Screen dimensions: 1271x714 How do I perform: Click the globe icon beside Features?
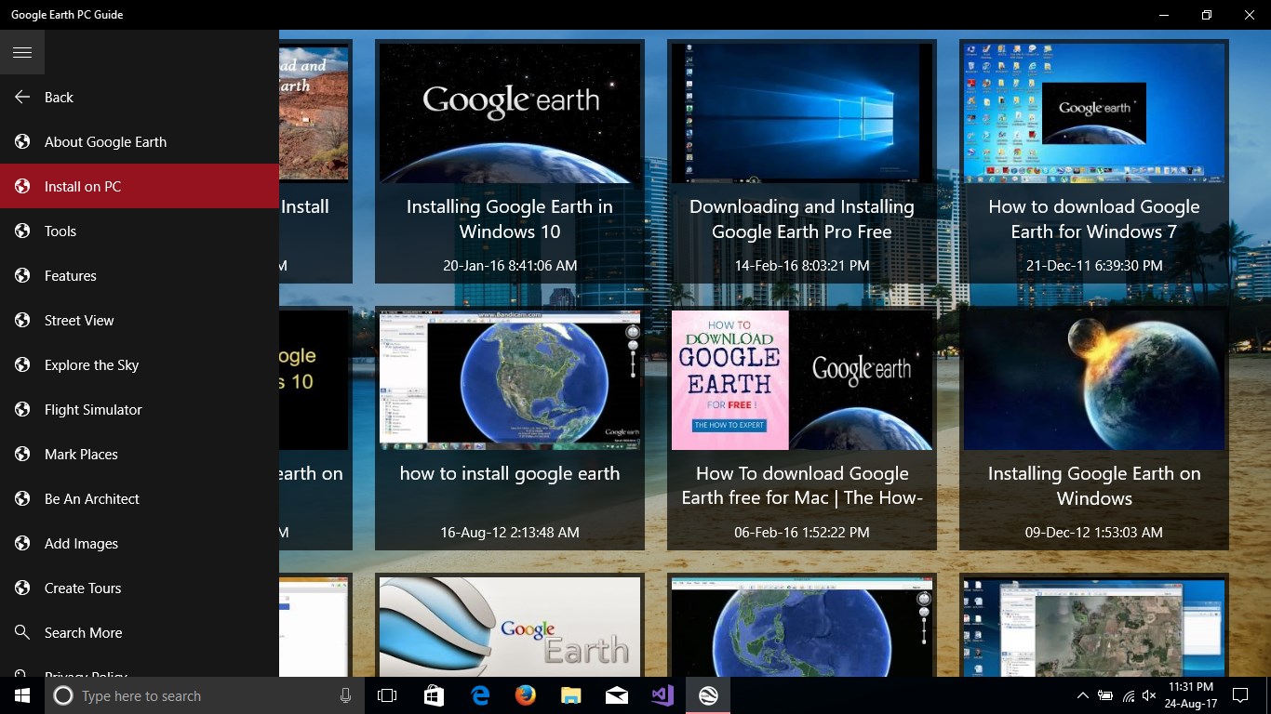(22, 275)
